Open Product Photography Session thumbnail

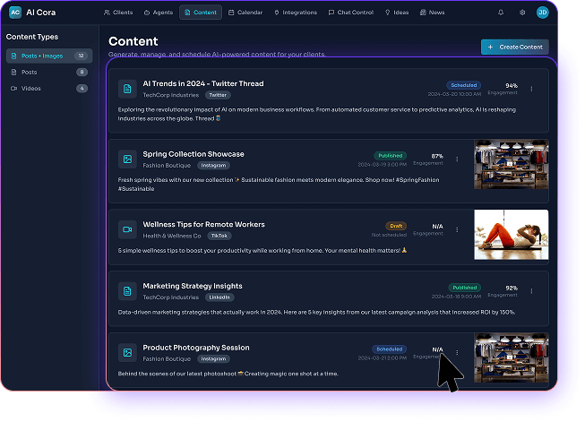512,357
